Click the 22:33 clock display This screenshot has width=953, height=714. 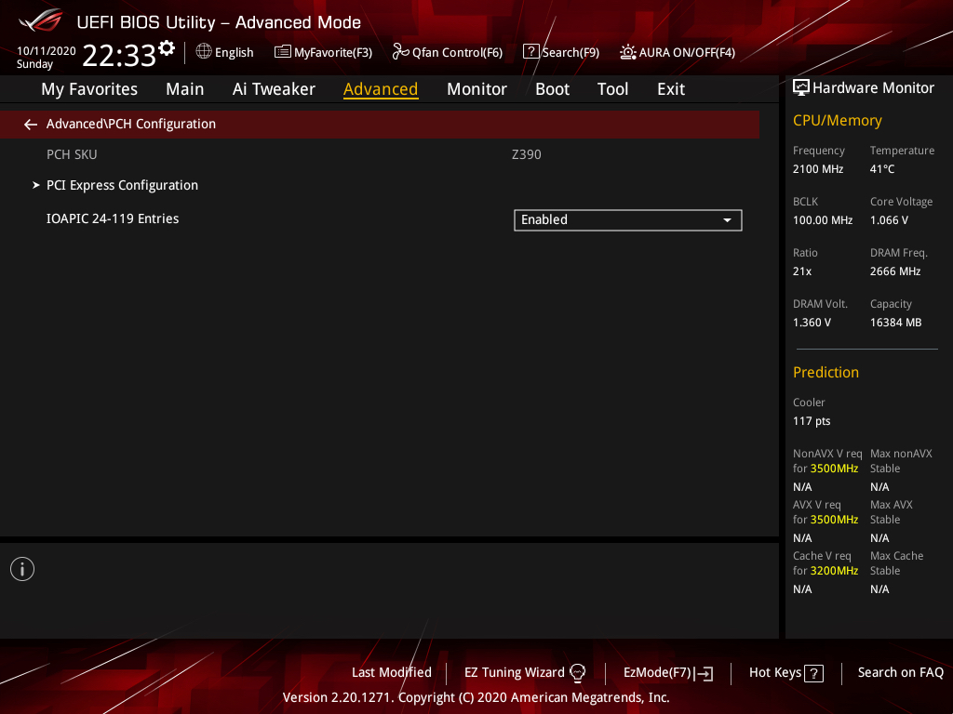tap(119, 55)
